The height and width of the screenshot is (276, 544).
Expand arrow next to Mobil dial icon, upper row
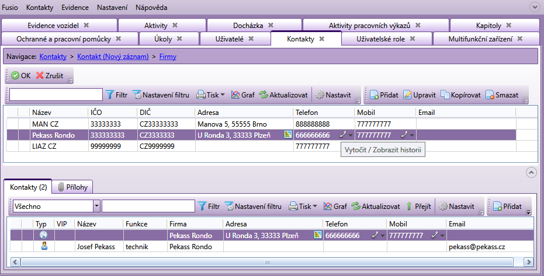(x=412, y=135)
